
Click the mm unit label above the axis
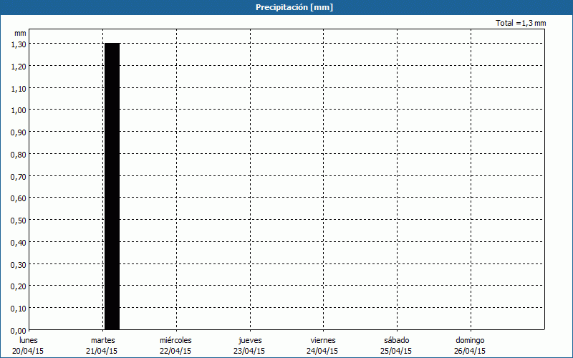[x=20, y=33]
